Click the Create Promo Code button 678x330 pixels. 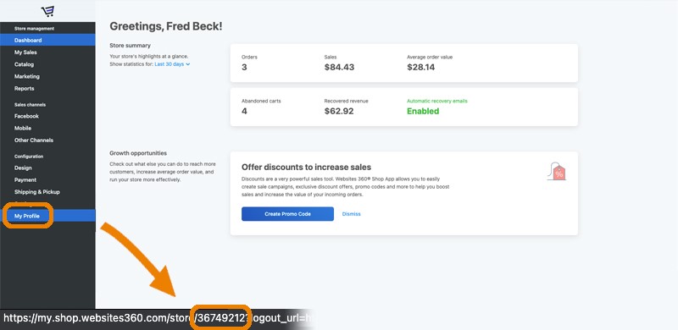coord(287,214)
